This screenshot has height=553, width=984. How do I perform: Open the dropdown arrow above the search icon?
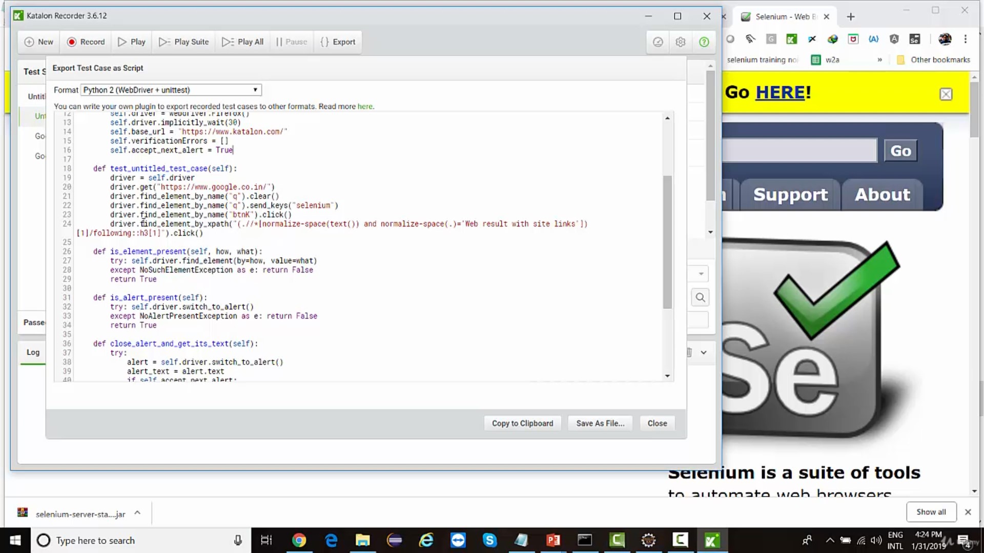coord(701,274)
